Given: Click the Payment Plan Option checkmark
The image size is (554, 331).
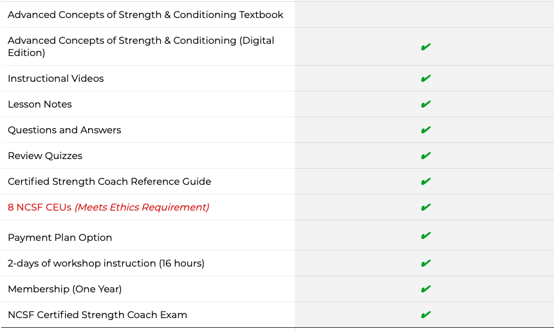Looking at the screenshot, I should pyautogui.click(x=425, y=236).
